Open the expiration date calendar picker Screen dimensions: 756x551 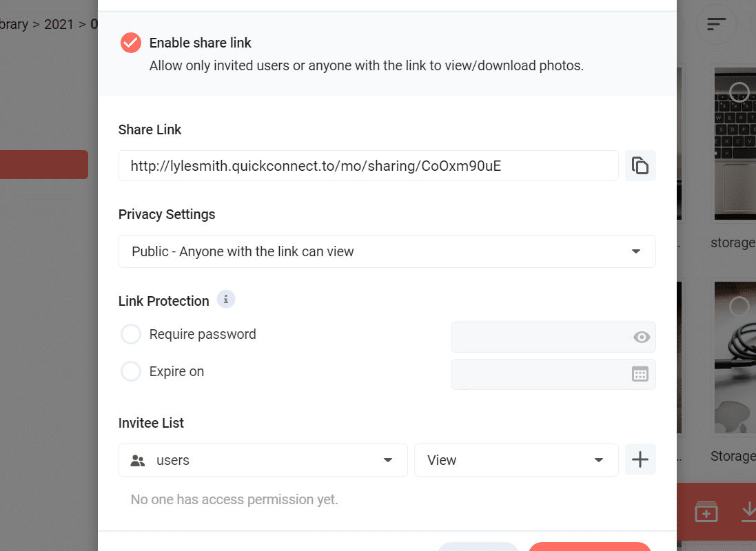[640, 374]
